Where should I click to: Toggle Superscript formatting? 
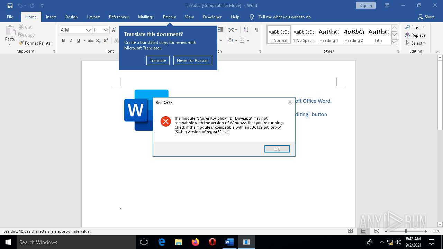106,40
